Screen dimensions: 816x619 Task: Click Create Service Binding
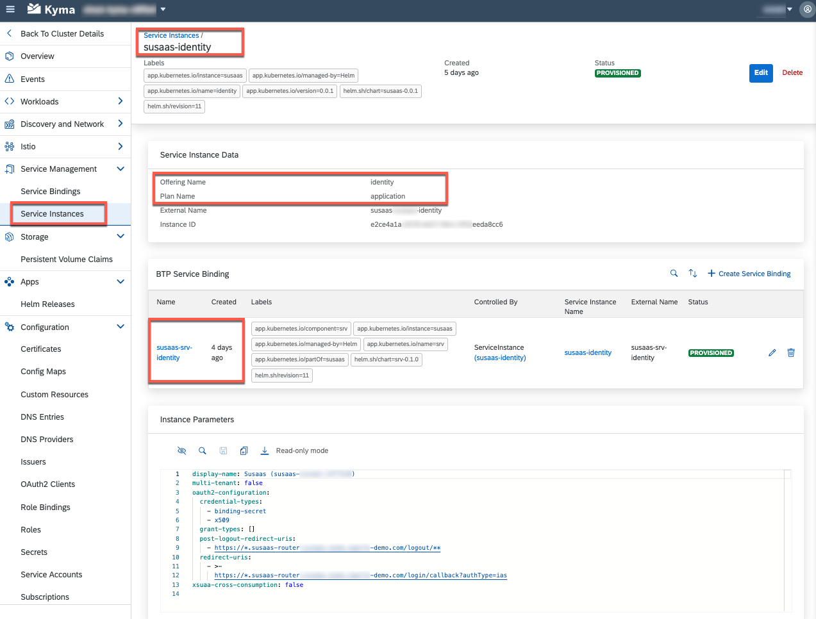coord(749,274)
